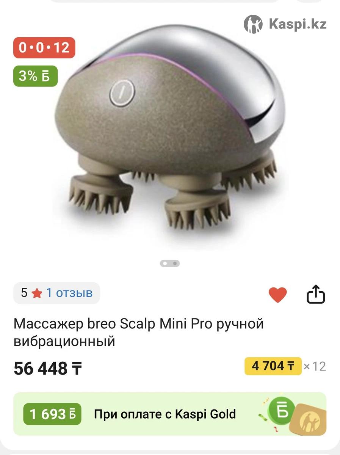This screenshot has width=340, height=455.
Task: Click the yellow 4 704 ₸ monthly payment badge
Action: click(x=273, y=366)
